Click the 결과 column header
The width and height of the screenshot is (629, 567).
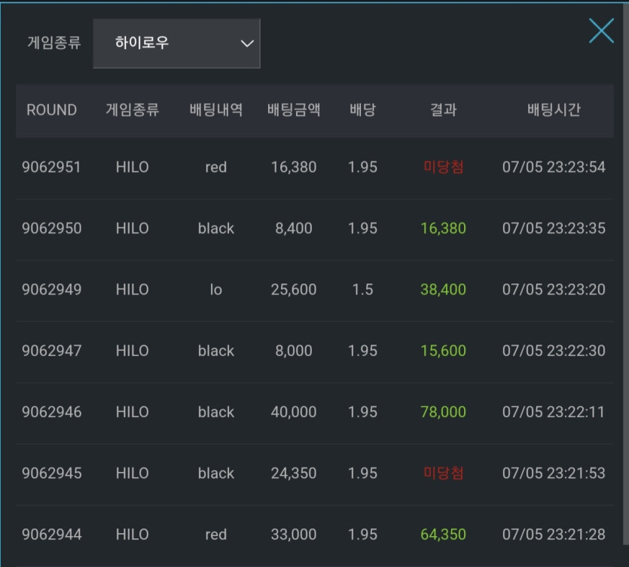pos(443,109)
